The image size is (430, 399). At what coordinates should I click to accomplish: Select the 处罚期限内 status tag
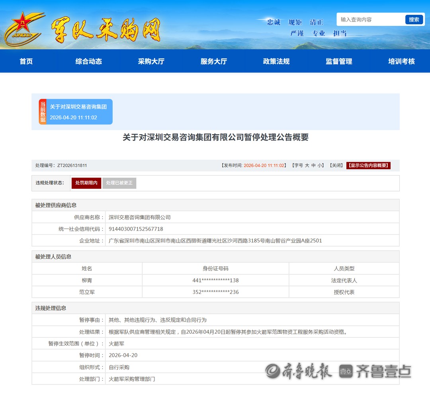[86, 183]
